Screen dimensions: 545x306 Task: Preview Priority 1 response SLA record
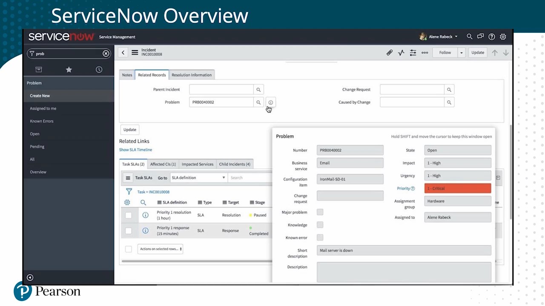[x=145, y=231]
